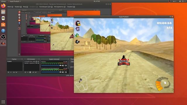Undock the Аудио микшер panel with header button
This screenshot has width=187, height=105.
(68, 59)
